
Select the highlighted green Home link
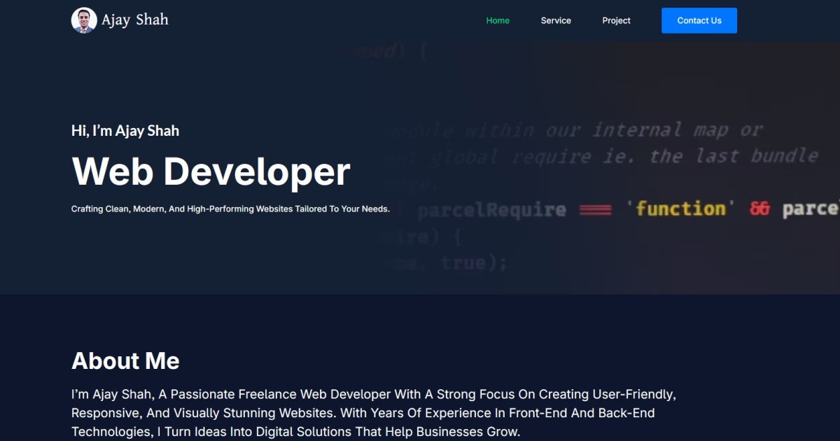498,20
